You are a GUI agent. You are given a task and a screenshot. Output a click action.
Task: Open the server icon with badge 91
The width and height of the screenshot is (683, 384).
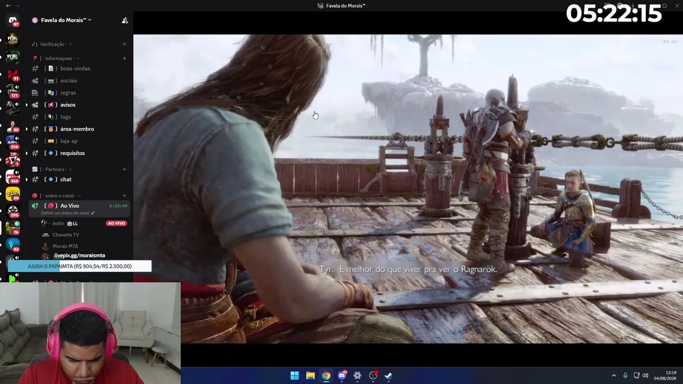pyautogui.click(x=13, y=74)
